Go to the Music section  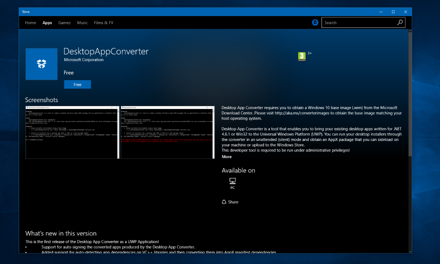(x=82, y=23)
